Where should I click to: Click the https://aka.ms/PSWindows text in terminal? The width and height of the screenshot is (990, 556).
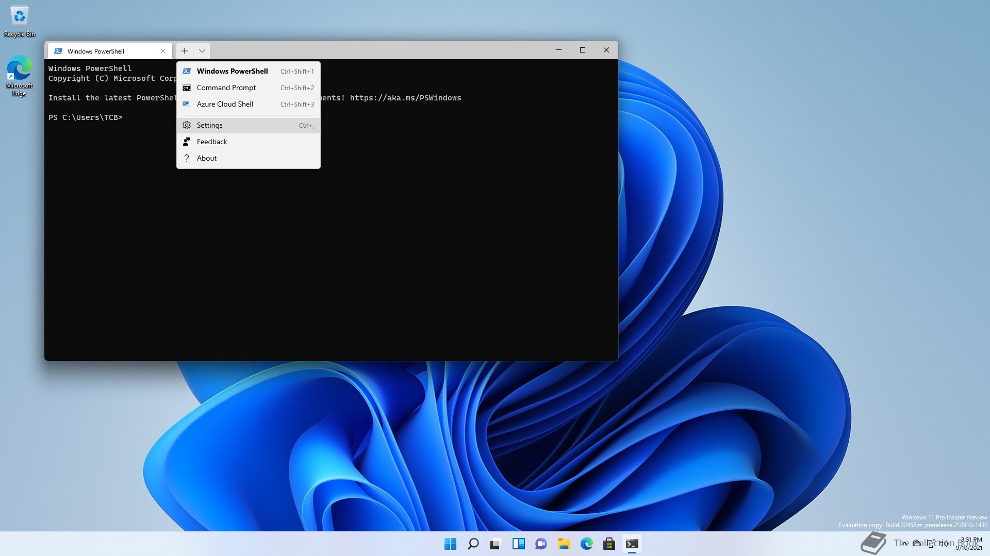pos(405,98)
